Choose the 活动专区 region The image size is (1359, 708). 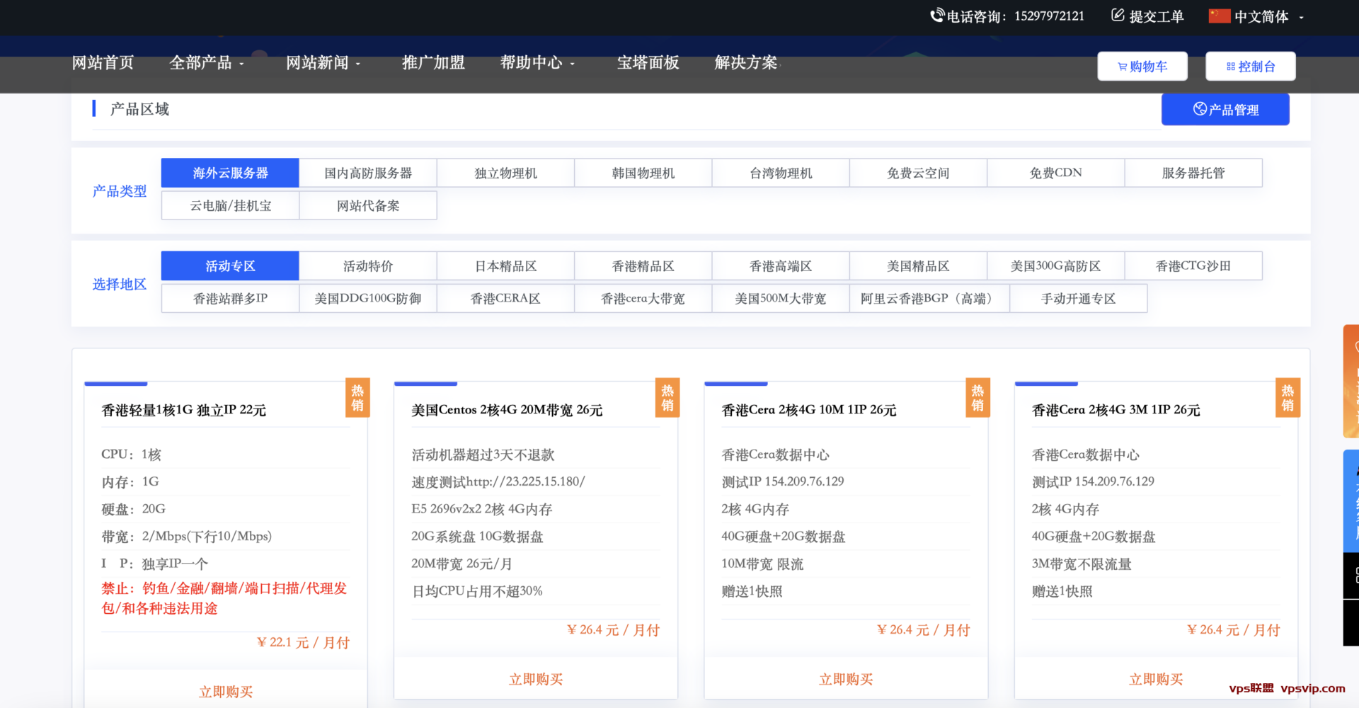click(x=230, y=265)
